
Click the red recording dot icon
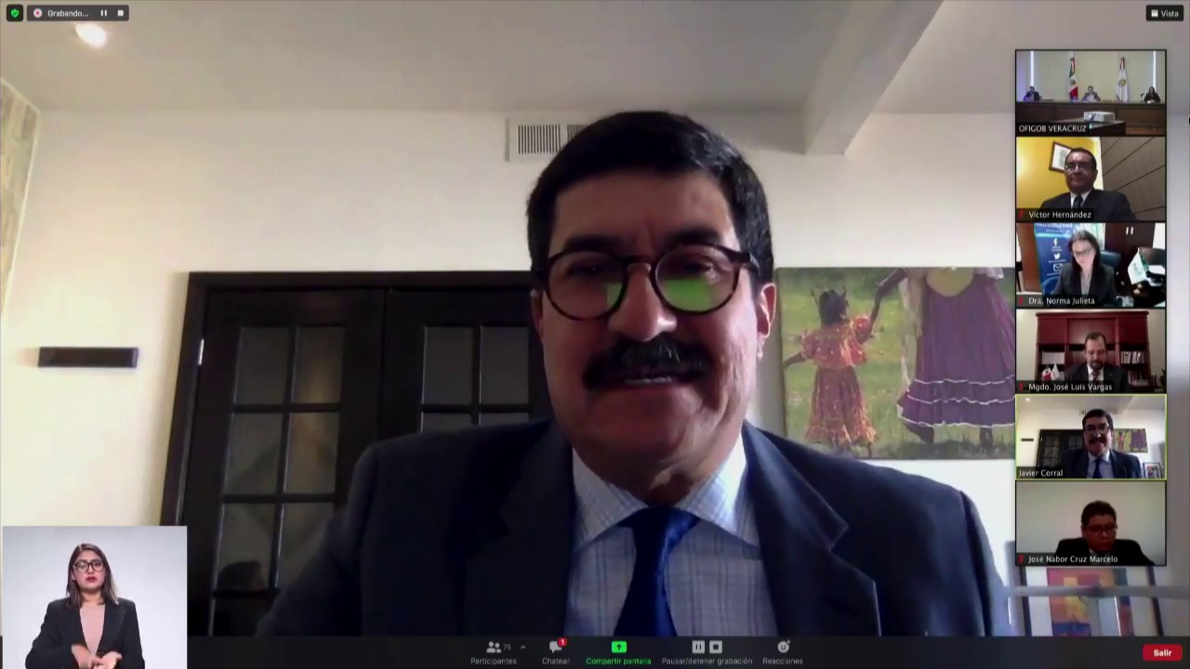tap(37, 13)
